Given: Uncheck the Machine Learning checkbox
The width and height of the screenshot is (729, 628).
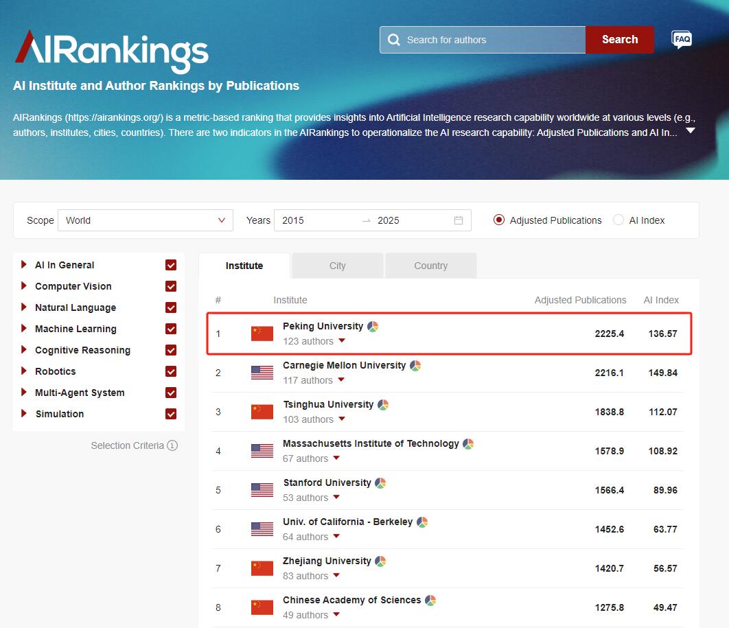Looking at the screenshot, I should [171, 329].
